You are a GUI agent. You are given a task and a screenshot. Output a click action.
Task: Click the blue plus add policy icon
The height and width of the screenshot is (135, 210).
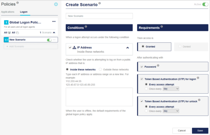tap(56, 4)
